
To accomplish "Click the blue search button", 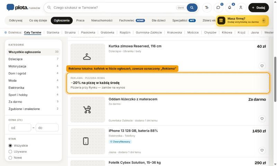I will (192, 8).
